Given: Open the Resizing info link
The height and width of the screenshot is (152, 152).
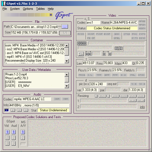Looking at the screenshot, I should (142, 107).
